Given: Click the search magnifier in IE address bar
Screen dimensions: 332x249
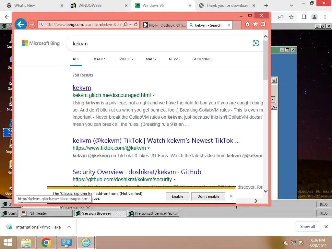Looking at the screenshot, I should pos(125,25).
